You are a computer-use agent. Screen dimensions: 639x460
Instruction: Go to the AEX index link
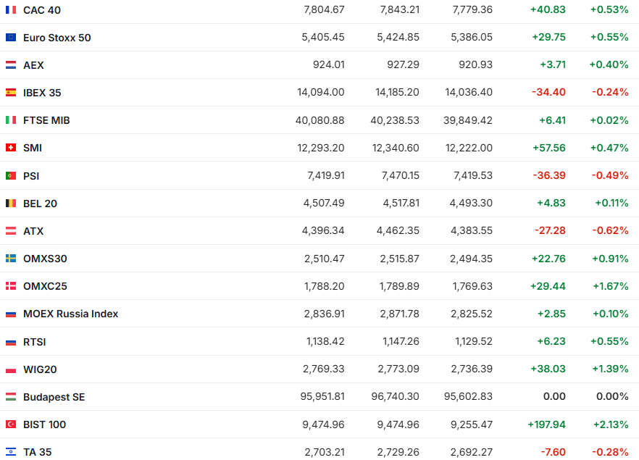coord(33,65)
